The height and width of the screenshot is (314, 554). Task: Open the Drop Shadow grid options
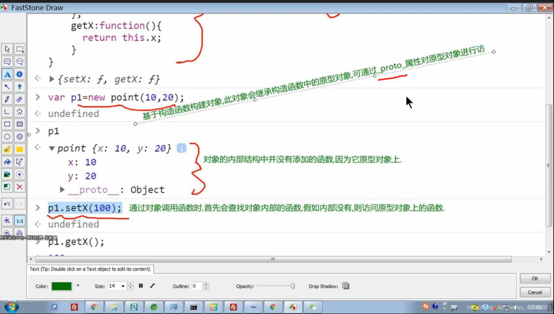click(x=345, y=286)
